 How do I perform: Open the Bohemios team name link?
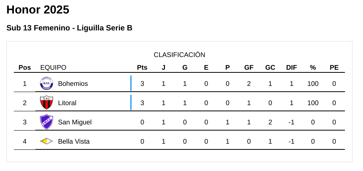(73, 84)
